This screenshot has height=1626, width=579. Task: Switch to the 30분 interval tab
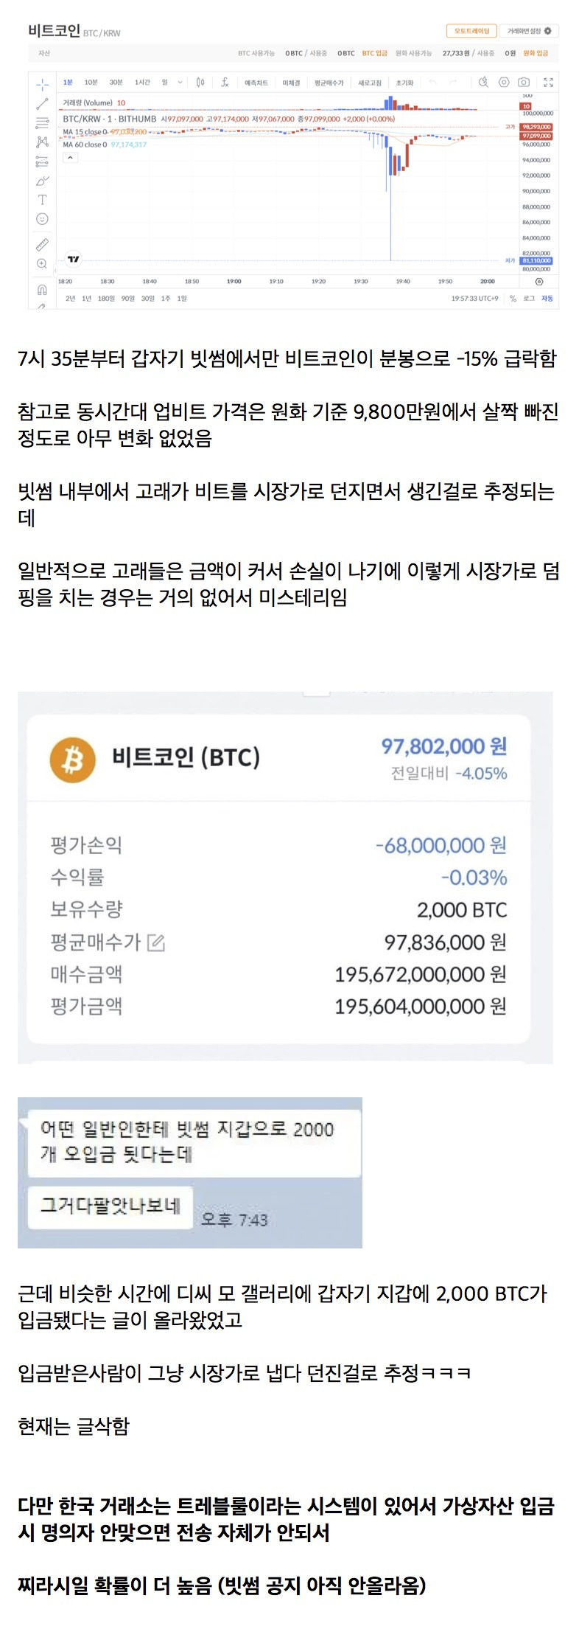pyautogui.click(x=116, y=83)
